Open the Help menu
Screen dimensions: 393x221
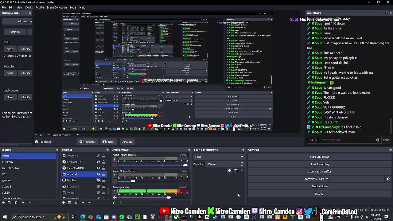tap(82, 7)
